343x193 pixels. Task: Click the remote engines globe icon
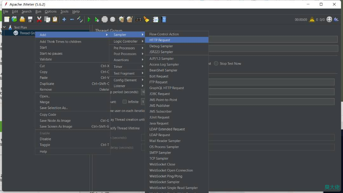click(x=329, y=19)
